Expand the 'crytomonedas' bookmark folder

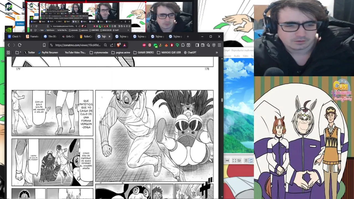click(99, 53)
